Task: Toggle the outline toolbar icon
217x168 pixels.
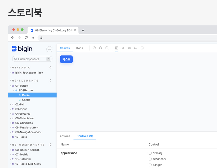Action: [142, 48]
